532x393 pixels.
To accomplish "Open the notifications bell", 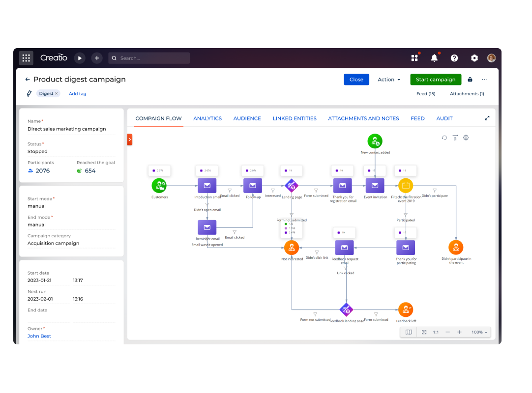I will pos(434,58).
